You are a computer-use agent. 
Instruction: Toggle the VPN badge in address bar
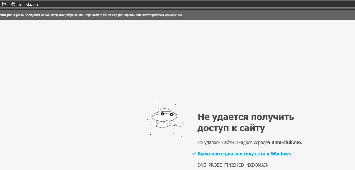(6, 4)
